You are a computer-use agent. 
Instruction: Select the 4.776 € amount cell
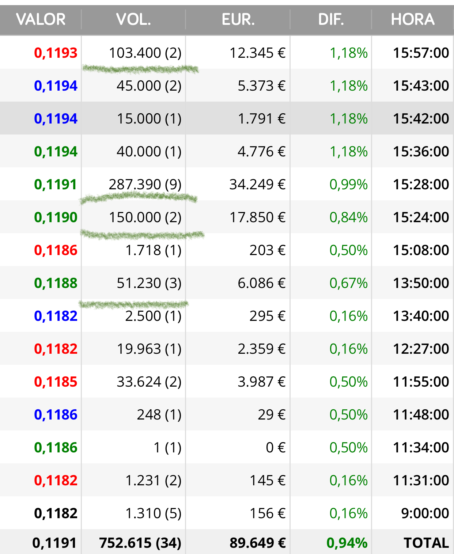[x=261, y=152]
